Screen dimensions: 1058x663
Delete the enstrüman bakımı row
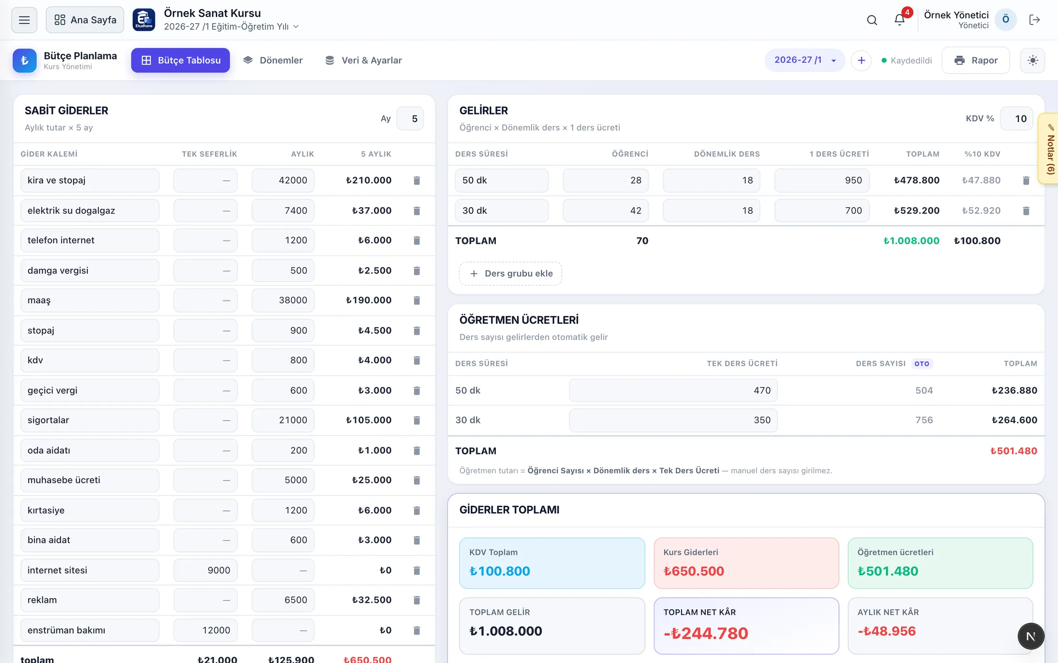[x=416, y=630]
